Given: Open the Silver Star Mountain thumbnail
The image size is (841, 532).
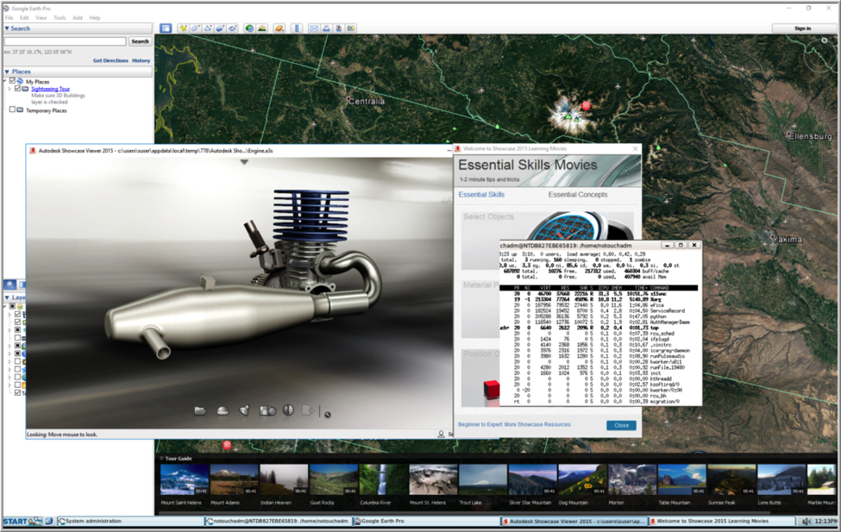Looking at the screenshot, I should pyautogui.click(x=532, y=479).
